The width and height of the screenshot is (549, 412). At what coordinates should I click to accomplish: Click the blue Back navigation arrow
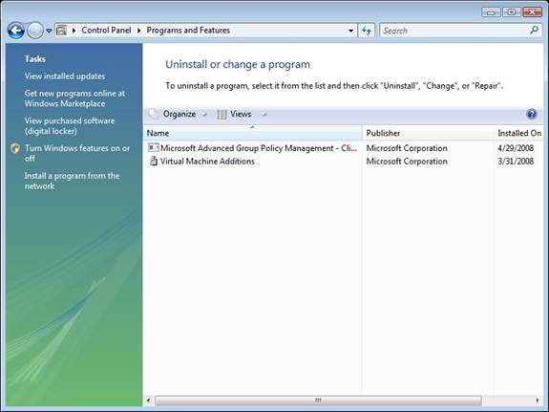(16, 31)
